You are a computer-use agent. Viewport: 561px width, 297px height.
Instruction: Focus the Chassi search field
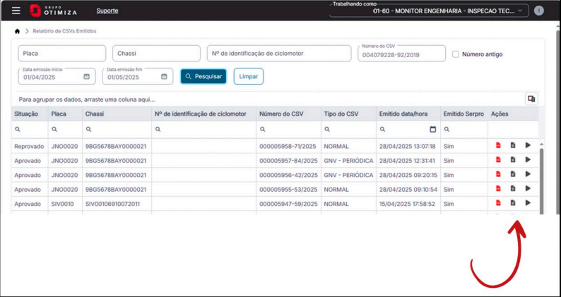(x=156, y=54)
